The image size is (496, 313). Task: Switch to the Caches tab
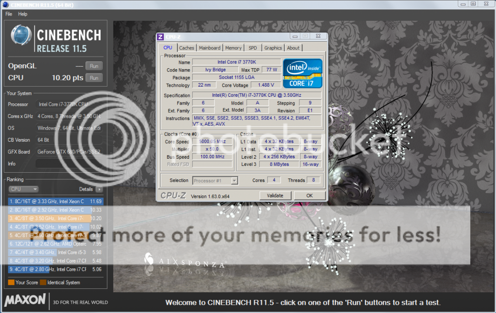pyautogui.click(x=187, y=47)
